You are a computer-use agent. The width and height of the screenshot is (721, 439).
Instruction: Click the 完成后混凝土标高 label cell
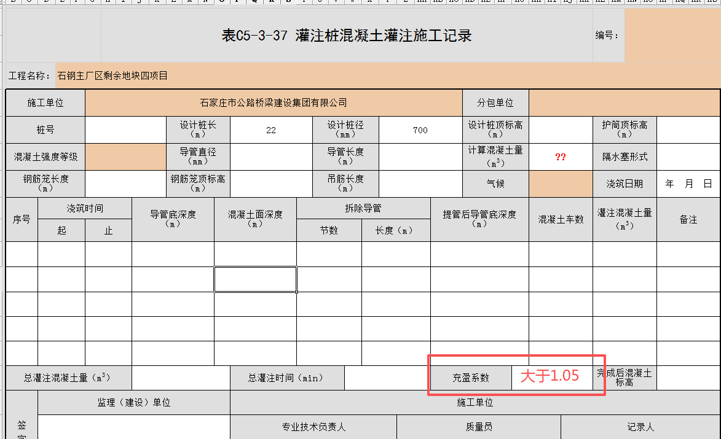tap(624, 378)
